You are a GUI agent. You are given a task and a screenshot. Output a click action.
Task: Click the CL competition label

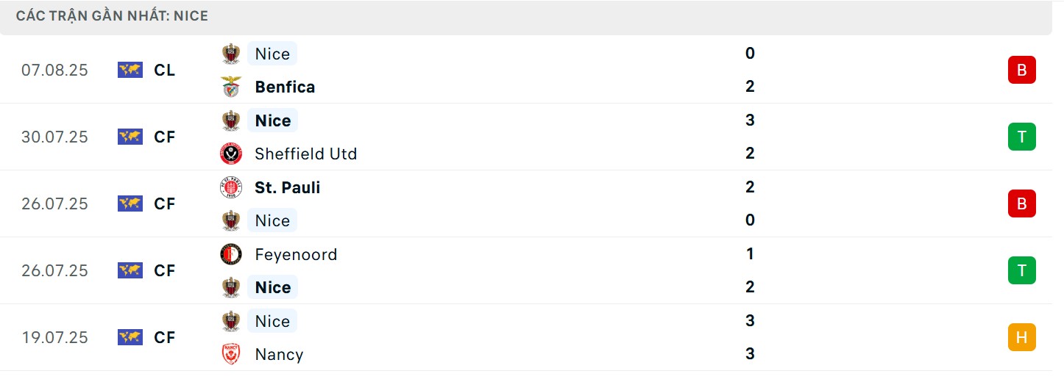pos(165,71)
